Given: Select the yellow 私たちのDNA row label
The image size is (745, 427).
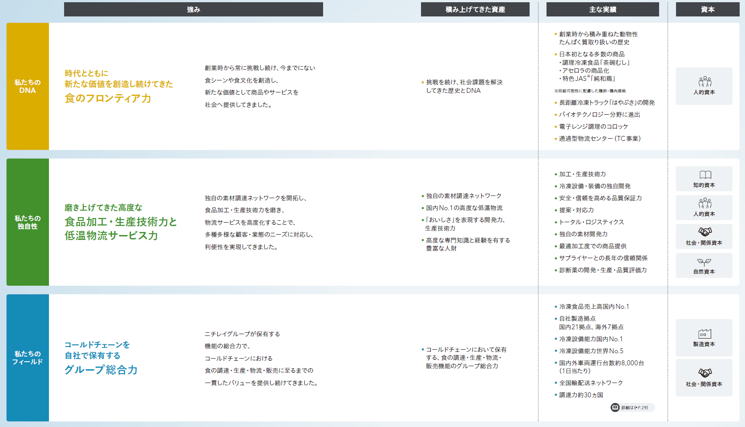Looking at the screenshot, I should 28,86.
